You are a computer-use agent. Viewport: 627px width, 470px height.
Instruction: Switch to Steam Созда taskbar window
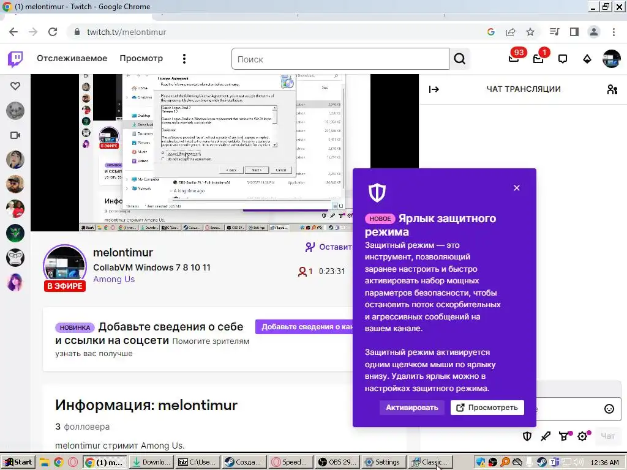[244, 463]
